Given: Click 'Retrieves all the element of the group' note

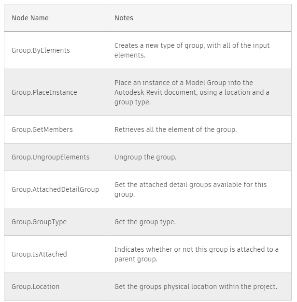Looking at the screenshot, I should (175, 129).
